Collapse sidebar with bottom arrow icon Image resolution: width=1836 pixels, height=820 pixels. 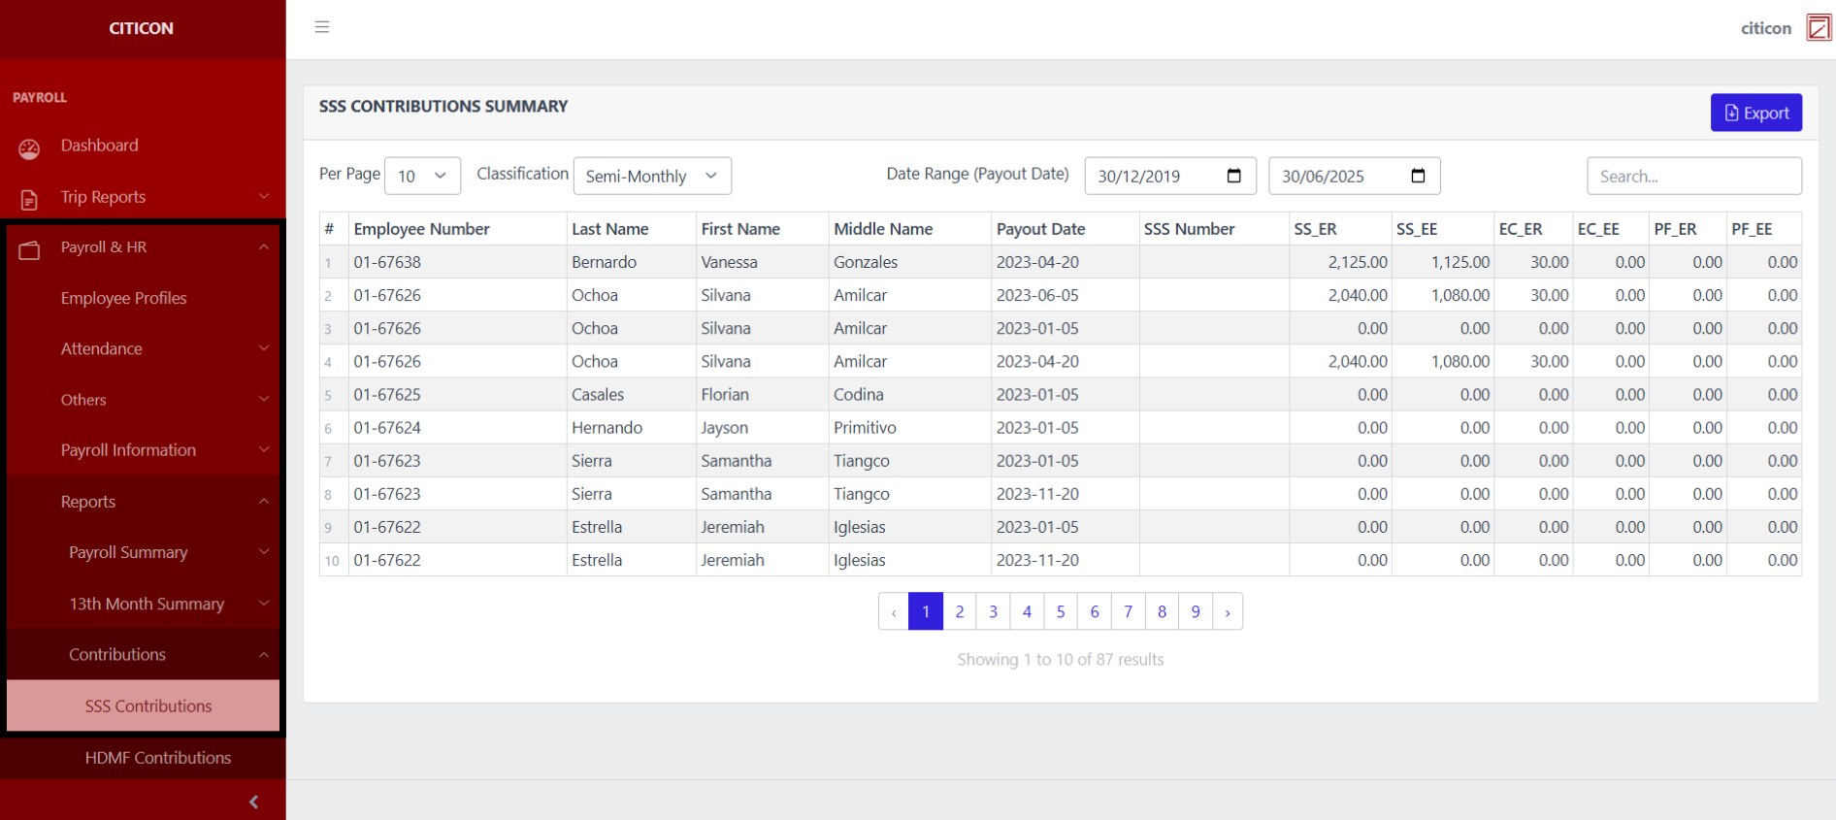pyautogui.click(x=253, y=802)
